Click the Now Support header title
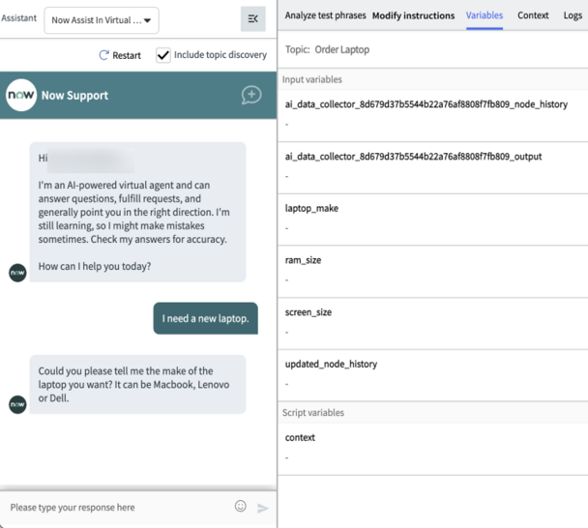588x528 pixels. tap(74, 96)
